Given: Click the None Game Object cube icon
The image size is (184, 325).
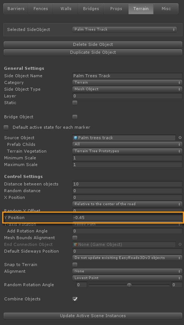Looking at the screenshot, I should point(76,244).
